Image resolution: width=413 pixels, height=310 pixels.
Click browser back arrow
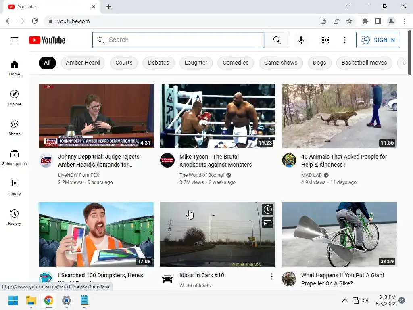9,21
